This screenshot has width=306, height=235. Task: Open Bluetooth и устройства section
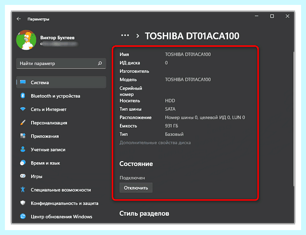[55, 96]
